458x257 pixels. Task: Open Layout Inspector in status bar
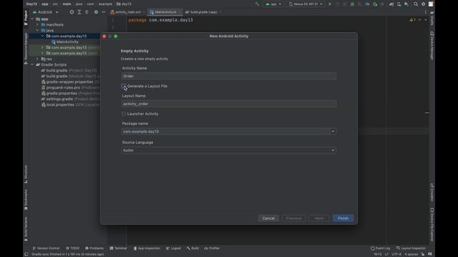(x=411, y=248)
